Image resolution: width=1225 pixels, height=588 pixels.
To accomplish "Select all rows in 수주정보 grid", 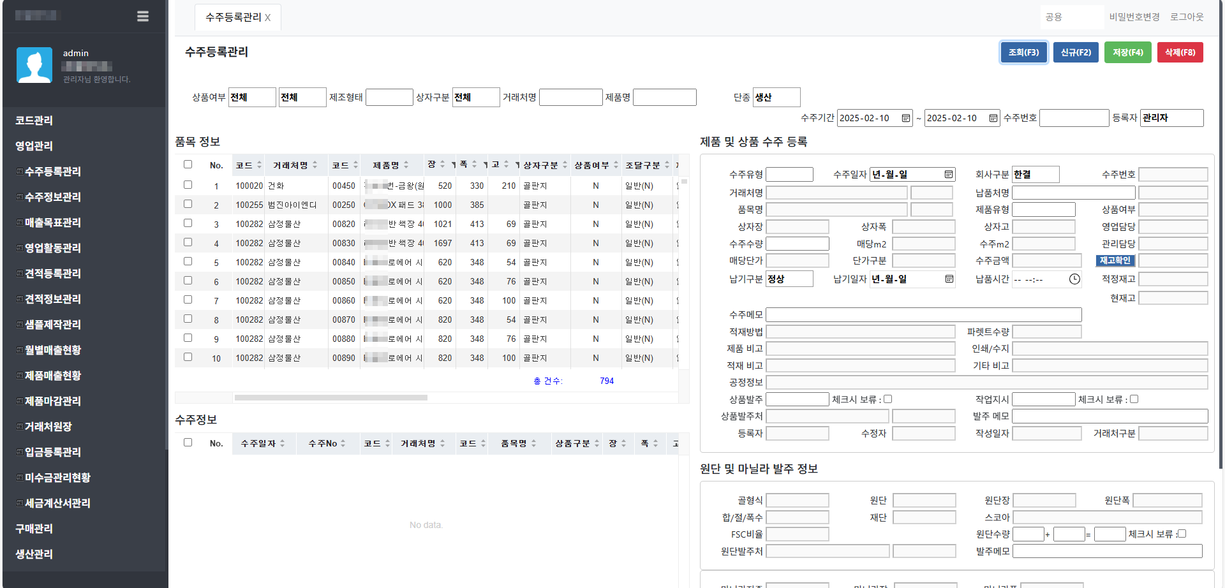I will click(188, 443).
